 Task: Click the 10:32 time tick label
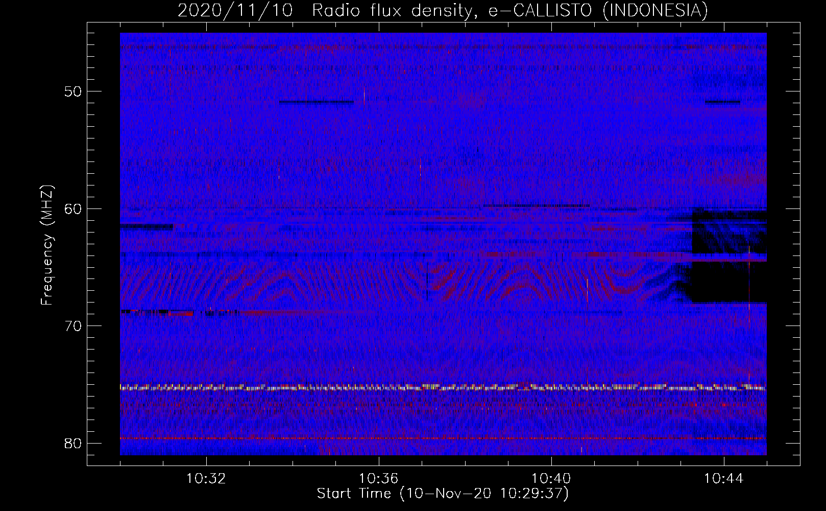pos(206,479)
